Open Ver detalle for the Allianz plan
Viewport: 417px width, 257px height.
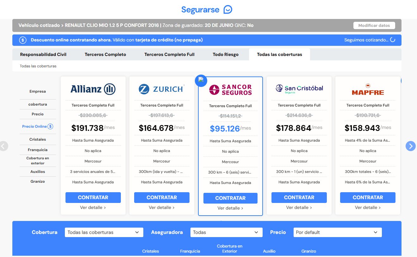point(93,207)
